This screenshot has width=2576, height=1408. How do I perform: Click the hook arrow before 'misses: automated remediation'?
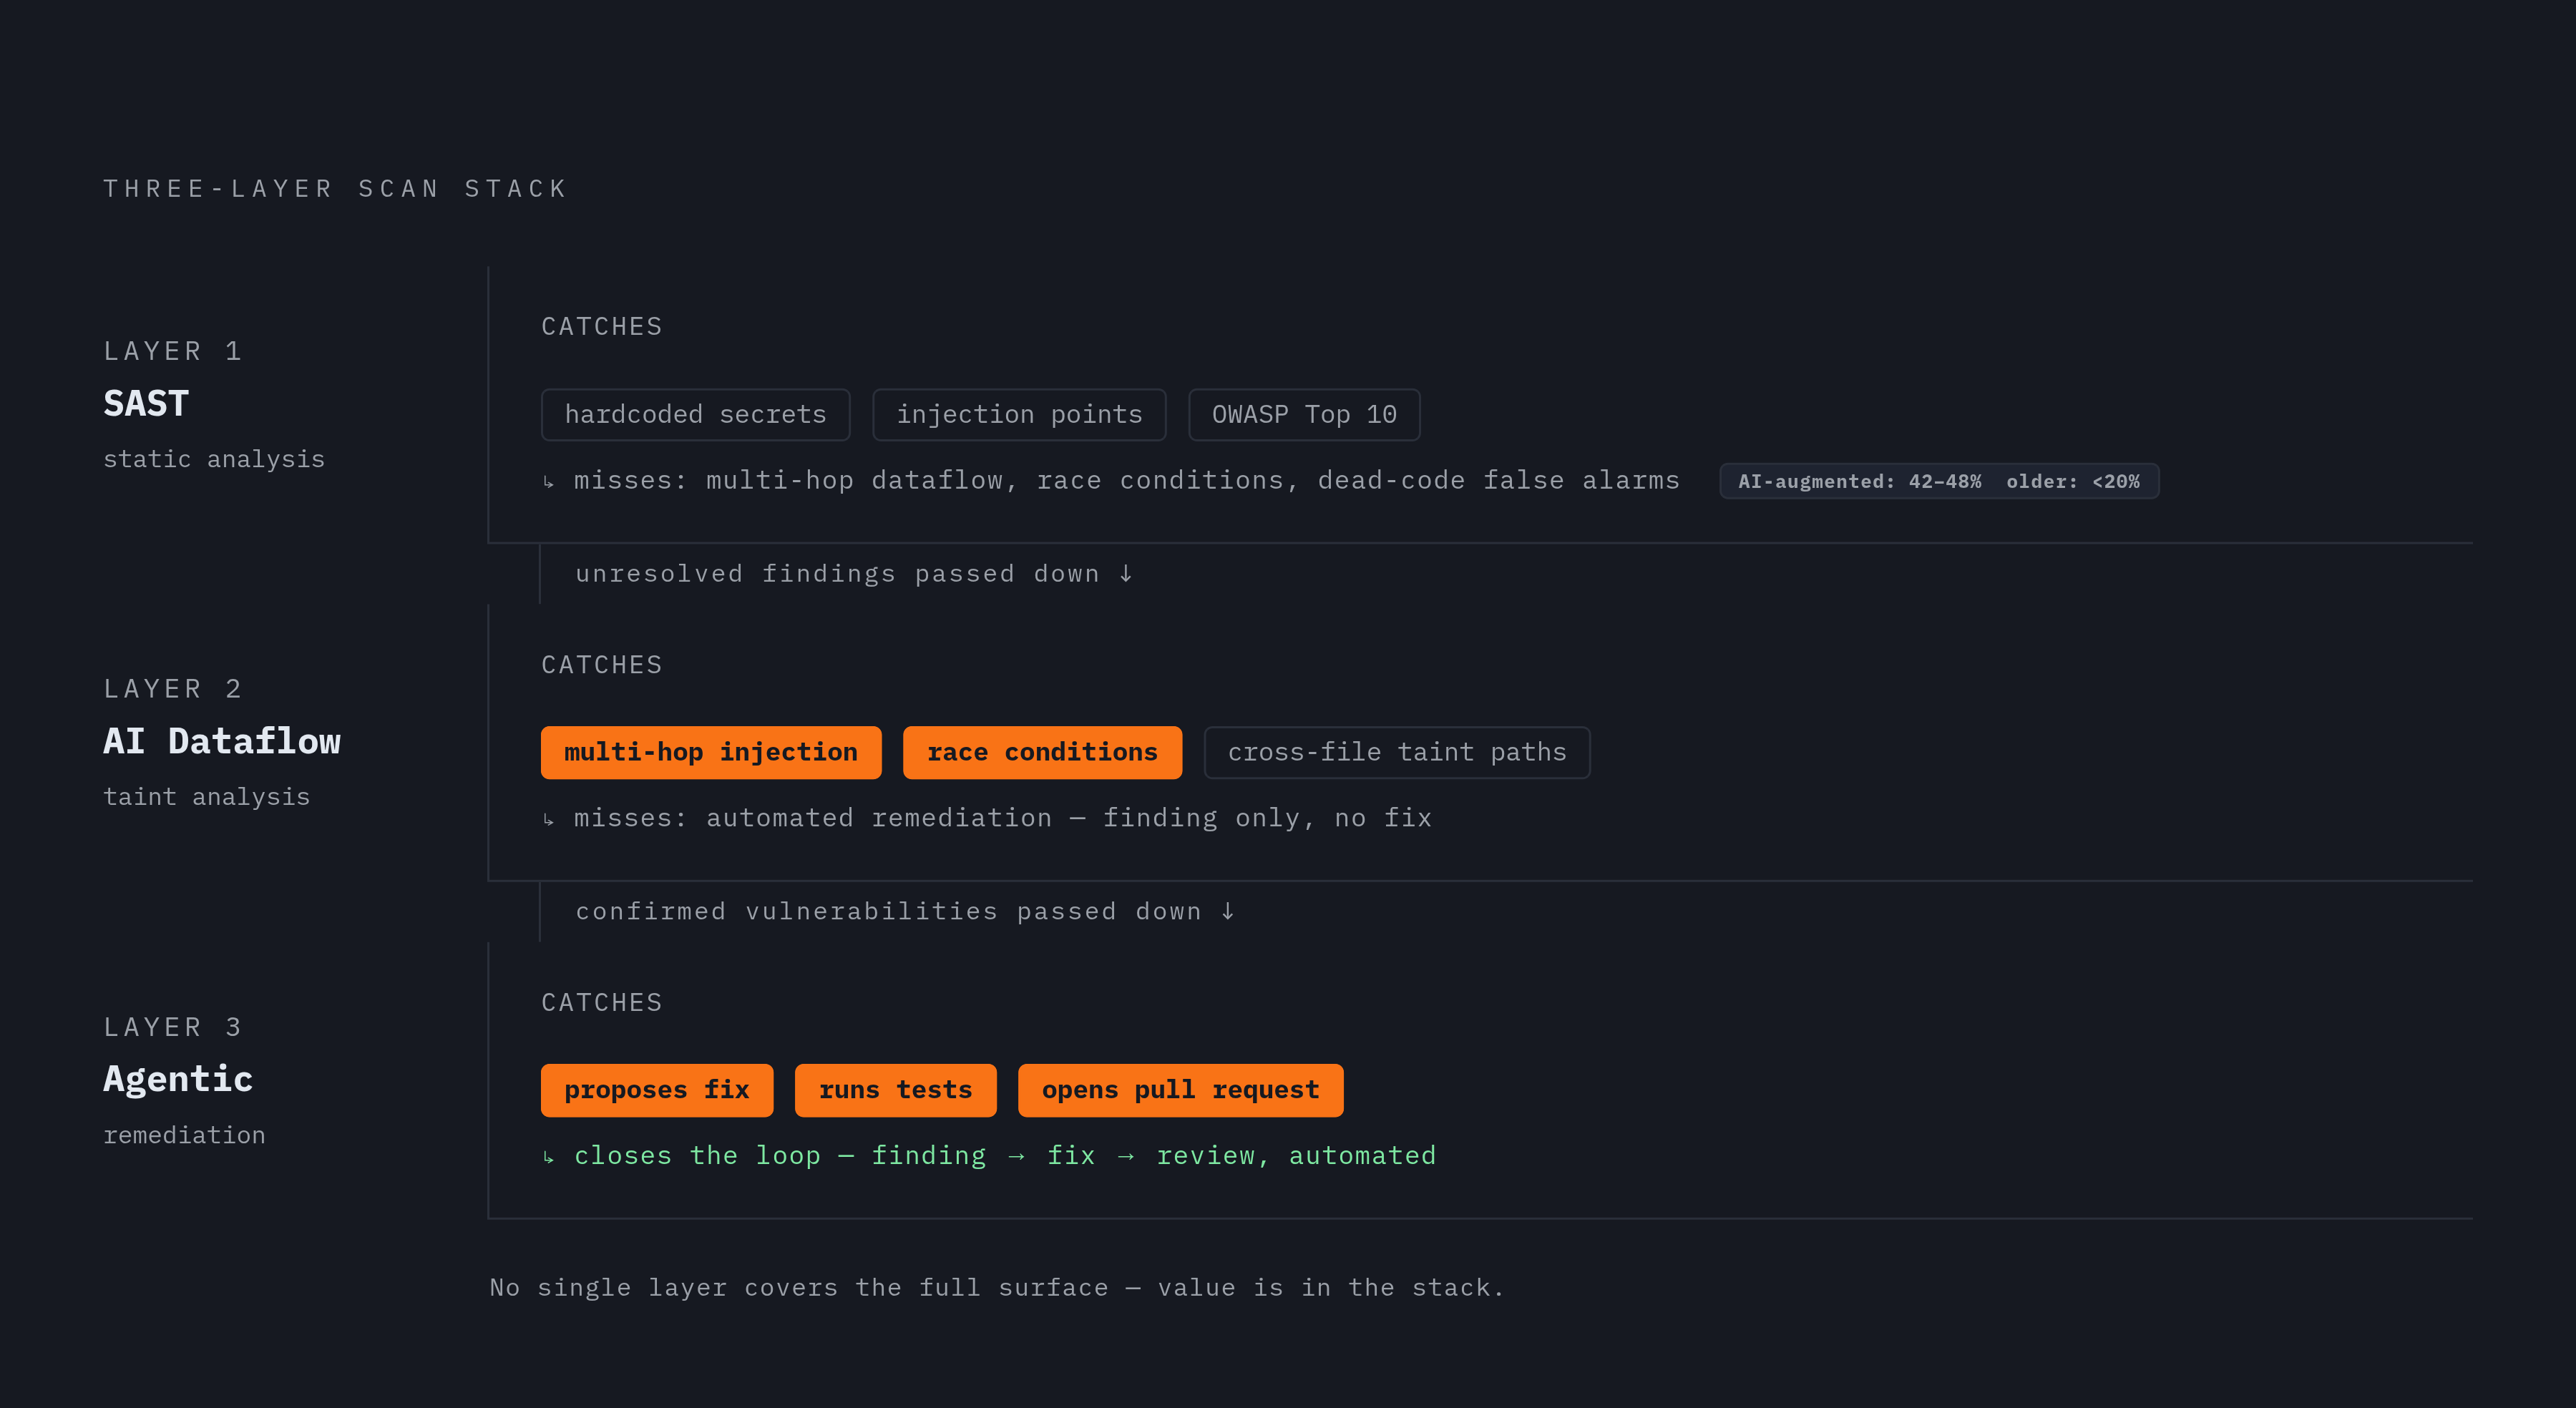coord(548,821)
